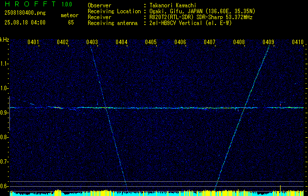Viewport: 308px width, 196px height.
Task: Click the 0.6 kHz axis label
Action: pyautogui.click(x=3, y=186)
